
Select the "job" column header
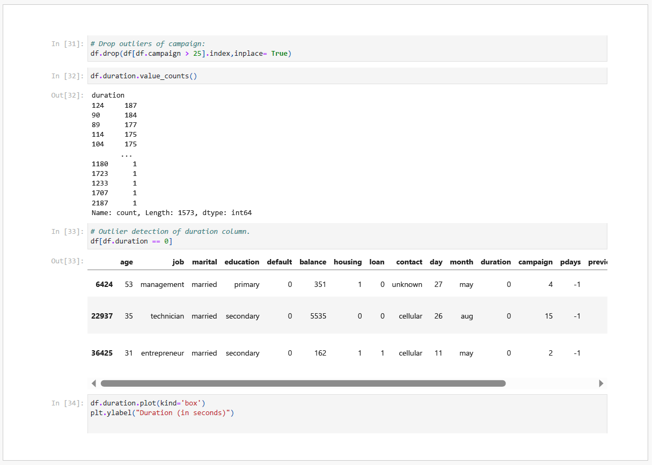pos(178,262)
